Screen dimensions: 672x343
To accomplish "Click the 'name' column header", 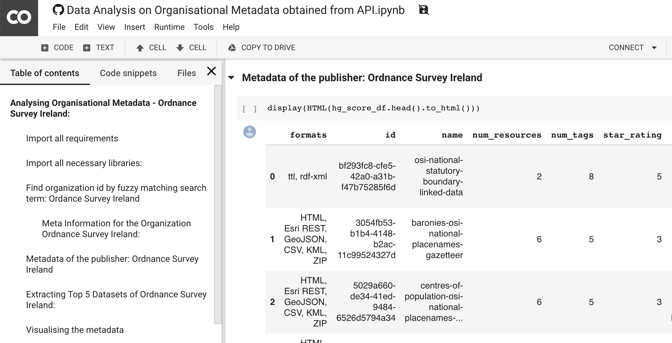I will tap(452, 135).
